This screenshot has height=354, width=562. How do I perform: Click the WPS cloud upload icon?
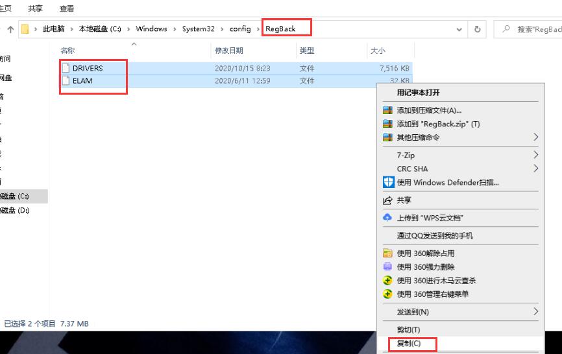[387, 217]
